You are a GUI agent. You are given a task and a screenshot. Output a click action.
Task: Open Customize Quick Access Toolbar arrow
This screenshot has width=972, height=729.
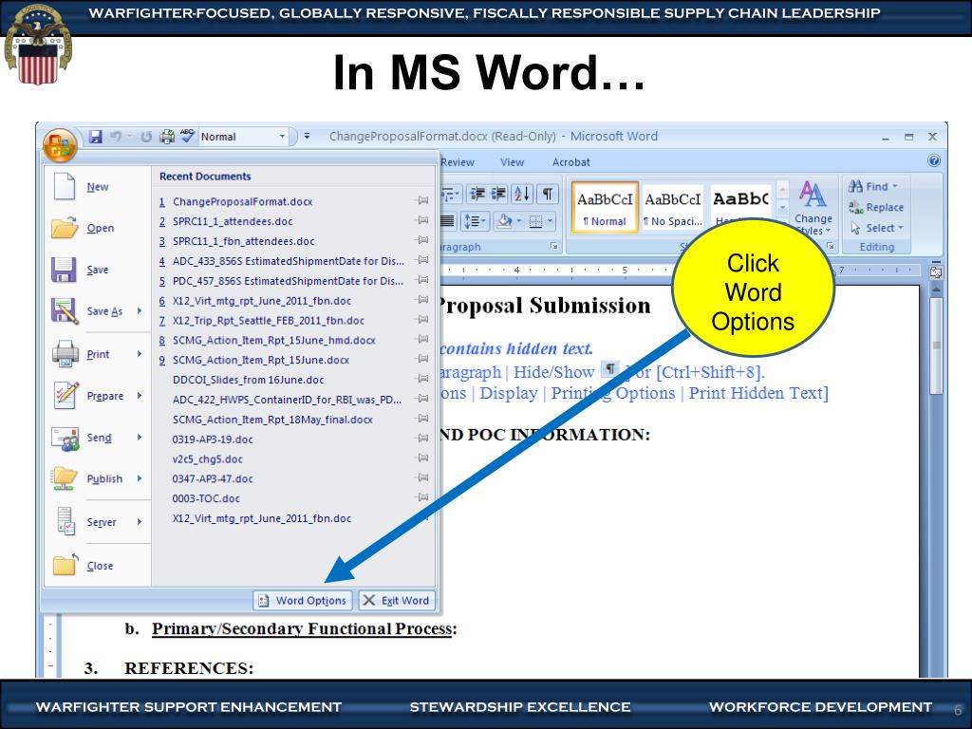(x=307, y=137)
